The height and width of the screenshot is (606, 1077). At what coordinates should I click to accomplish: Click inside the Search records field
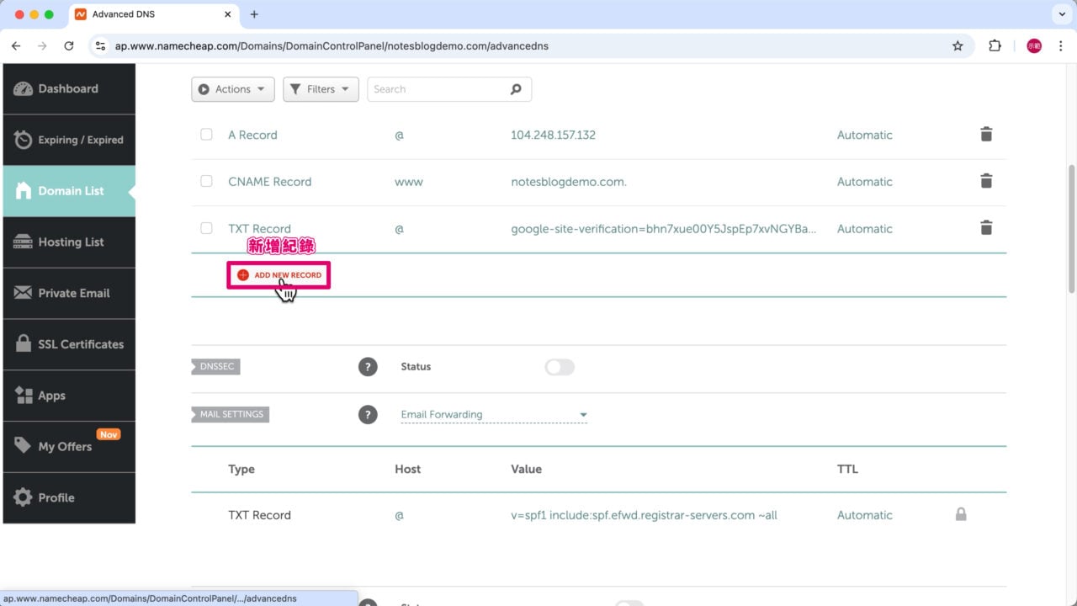(x=438, y=88)
